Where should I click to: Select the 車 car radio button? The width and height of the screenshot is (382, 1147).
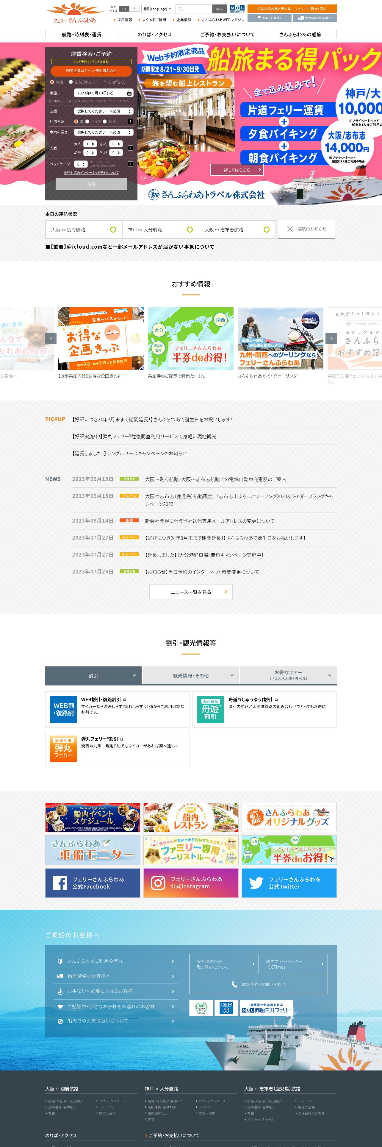76,121
